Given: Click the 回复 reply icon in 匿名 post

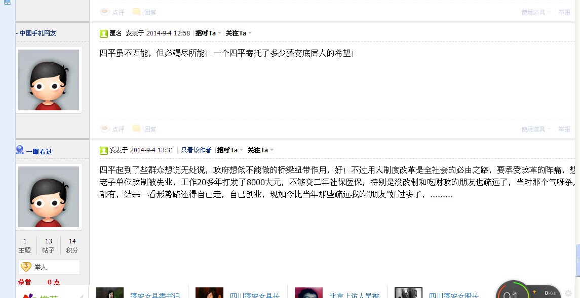Looking at the screenshot, I should click(136, 129).
